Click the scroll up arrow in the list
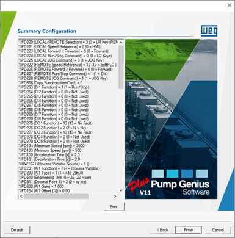This screenshot has width=235, height=238. click(x=121, y=43)
